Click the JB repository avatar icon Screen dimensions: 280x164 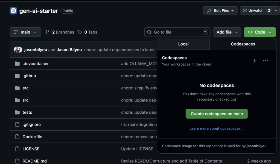[13, 11]
